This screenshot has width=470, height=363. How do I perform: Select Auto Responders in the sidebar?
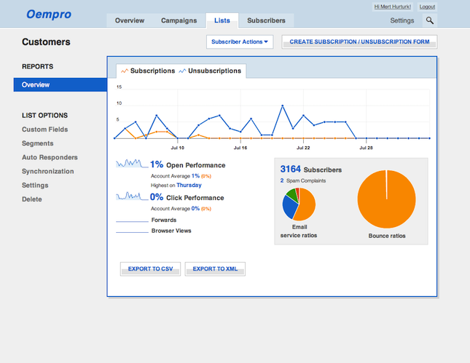50,157
